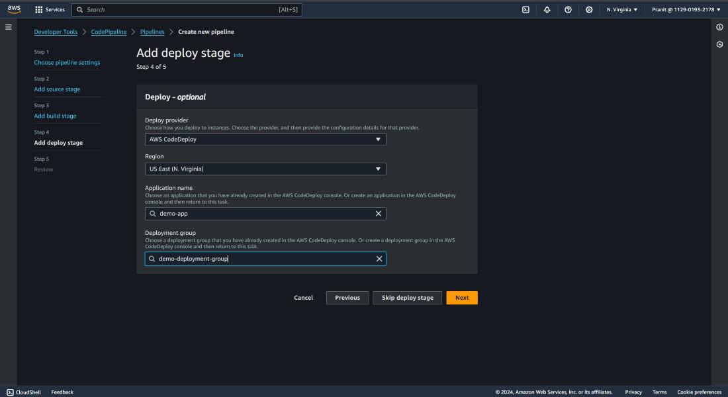Toggle the hamburger side navigation
This screenshot has height=397, width=728.
[x=9, y=27]
